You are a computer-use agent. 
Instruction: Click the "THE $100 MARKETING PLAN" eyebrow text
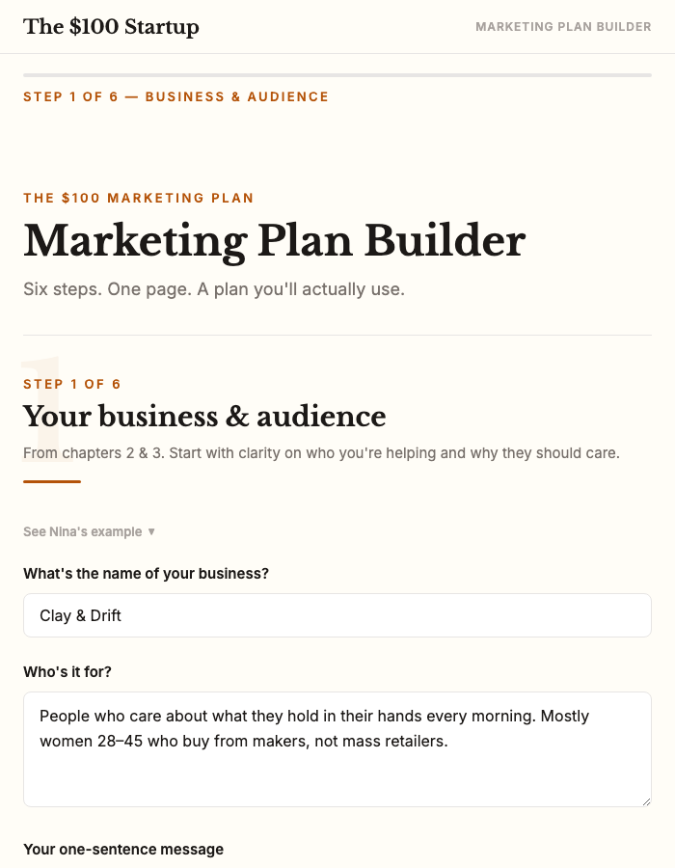[x=139, y=198]
